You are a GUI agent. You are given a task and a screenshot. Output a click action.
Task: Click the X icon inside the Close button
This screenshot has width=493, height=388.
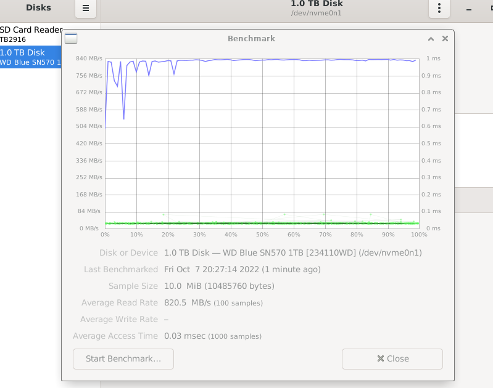pos(381,359)
